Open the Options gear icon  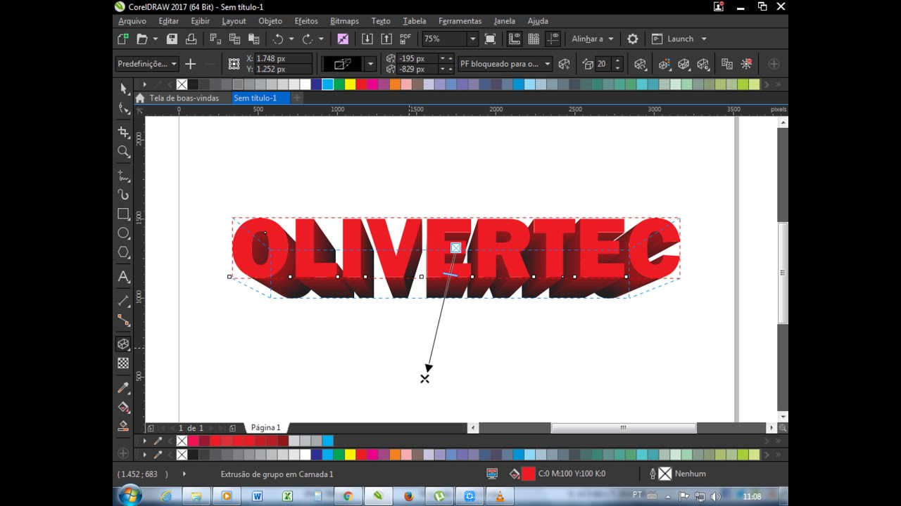pos(633,39)
